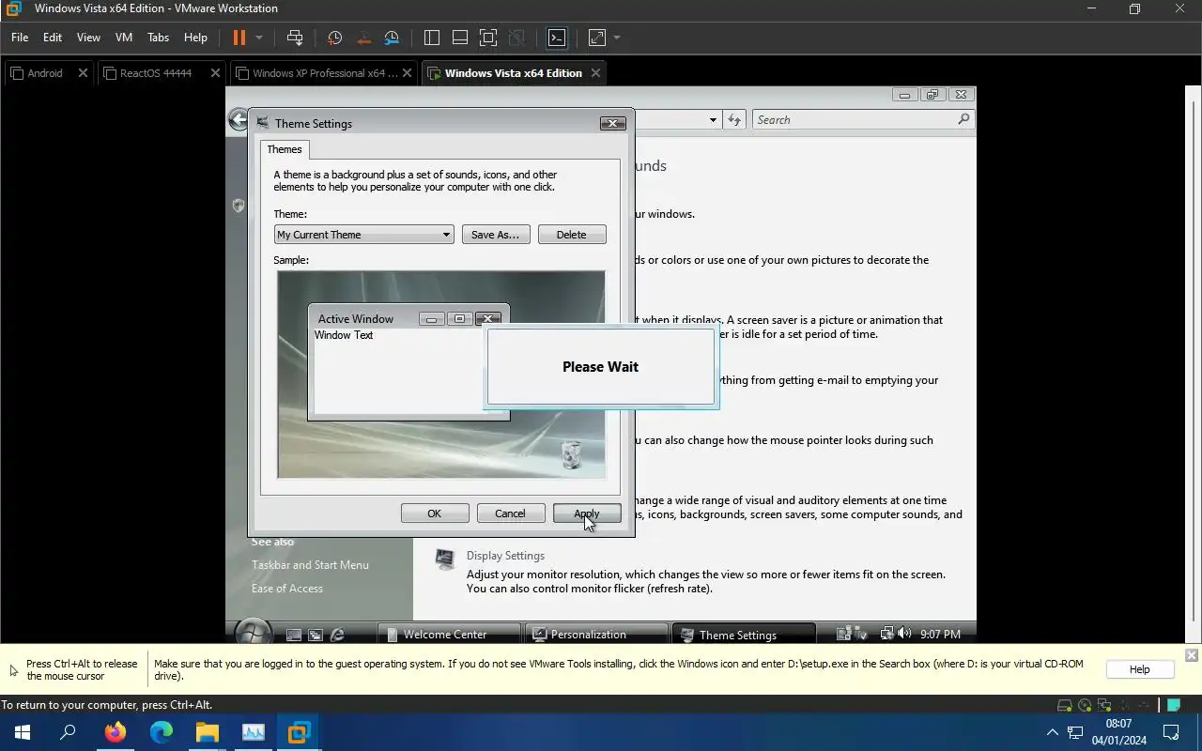Close the Android VM tab
Image resolution: width=1202 pixels, height=751 pixels.
(83, 73)
